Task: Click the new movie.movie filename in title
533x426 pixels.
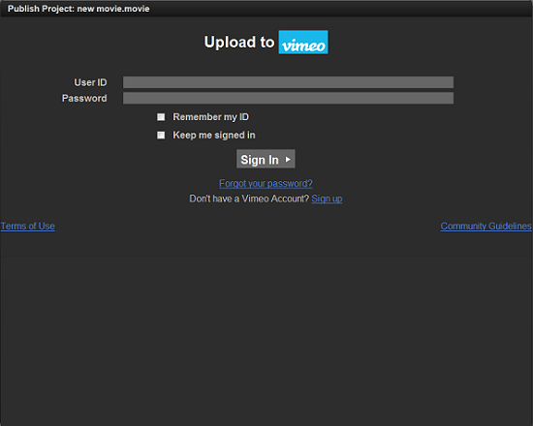Action: 113,9
